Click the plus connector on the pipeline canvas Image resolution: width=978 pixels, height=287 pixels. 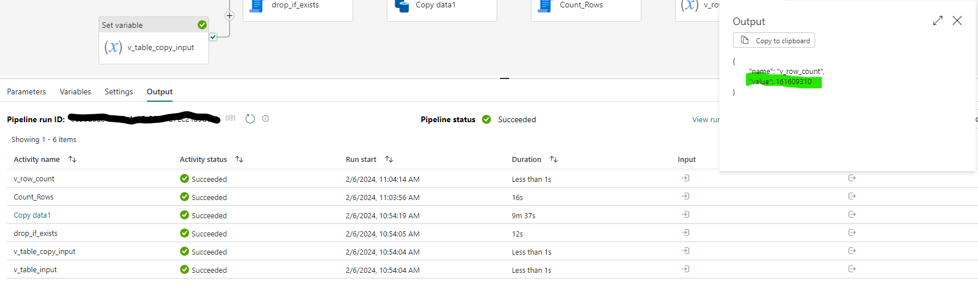pos(230,16)
